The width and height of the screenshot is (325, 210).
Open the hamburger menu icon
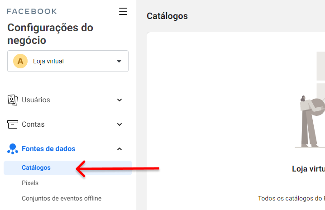pyautogui.click(x=123, y=11)
